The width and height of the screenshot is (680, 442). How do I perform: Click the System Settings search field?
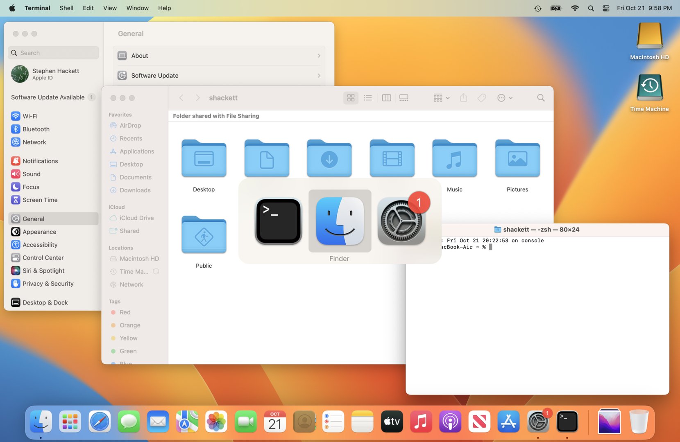click(53, 53)
